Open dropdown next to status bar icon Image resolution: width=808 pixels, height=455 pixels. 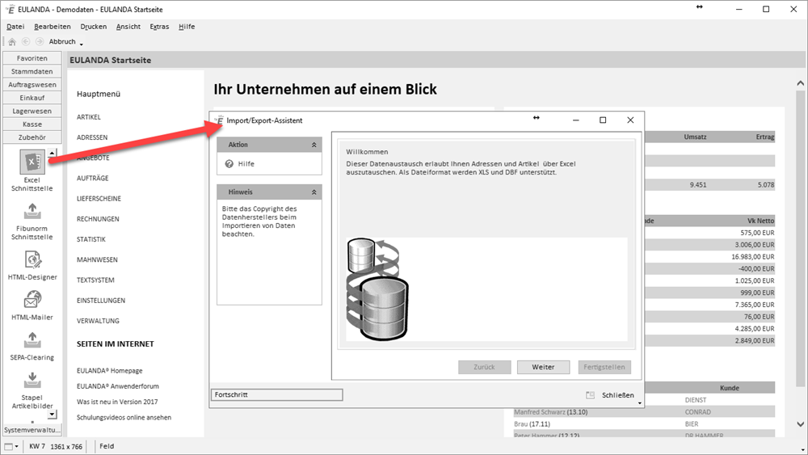click(17, 447)
